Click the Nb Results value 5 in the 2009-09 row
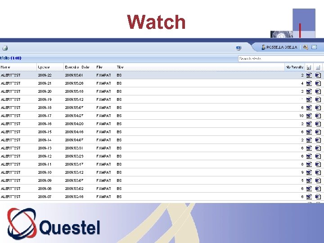This screenshot has width=324, height=243. (x=302, y=180)
